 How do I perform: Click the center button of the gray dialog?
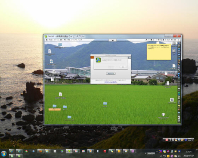(x=111, y=74)
